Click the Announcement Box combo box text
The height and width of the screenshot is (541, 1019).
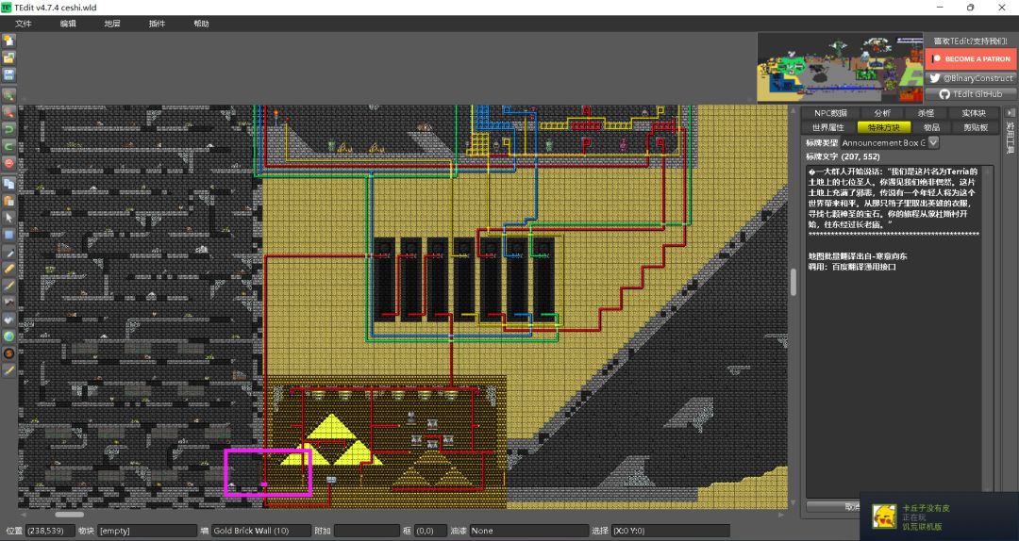coord(883,142)
